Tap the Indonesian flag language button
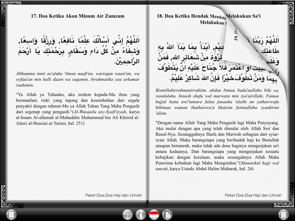This screenshot has width=295, height=221. click(x=154, y=215)
